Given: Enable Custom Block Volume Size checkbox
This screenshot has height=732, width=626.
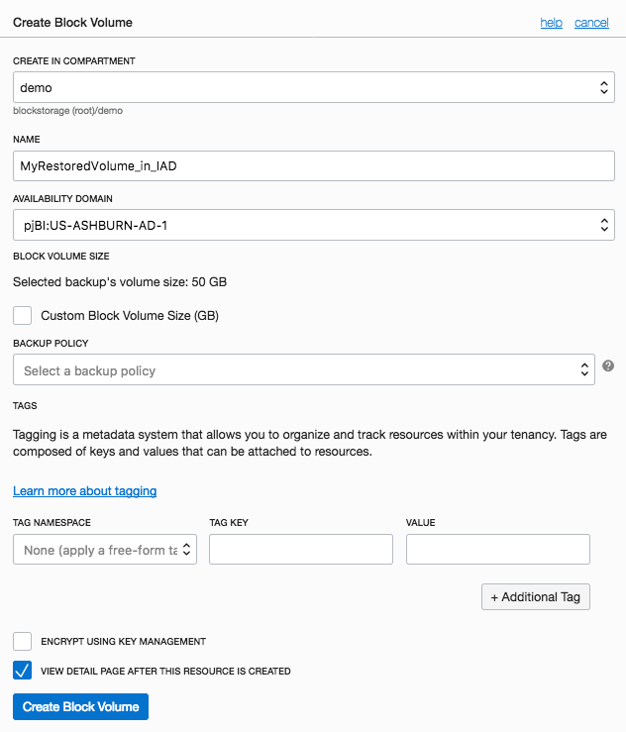Looking at the screenshot, I should [x=23, y=316].
